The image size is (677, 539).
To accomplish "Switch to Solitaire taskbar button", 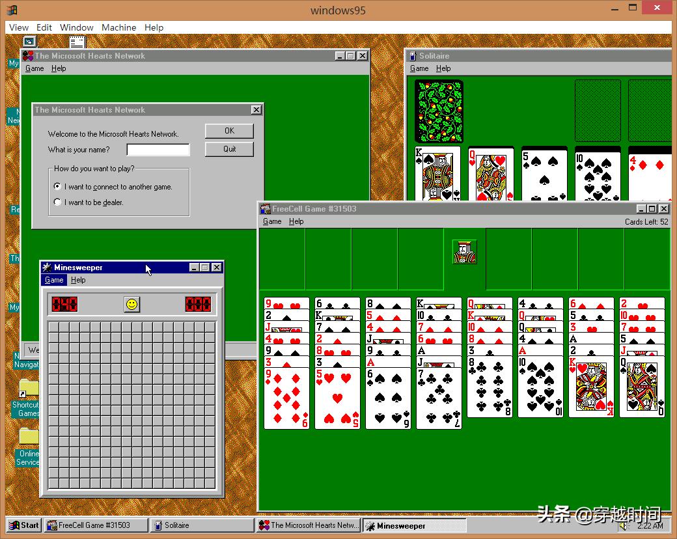I will tap(203, 525).
